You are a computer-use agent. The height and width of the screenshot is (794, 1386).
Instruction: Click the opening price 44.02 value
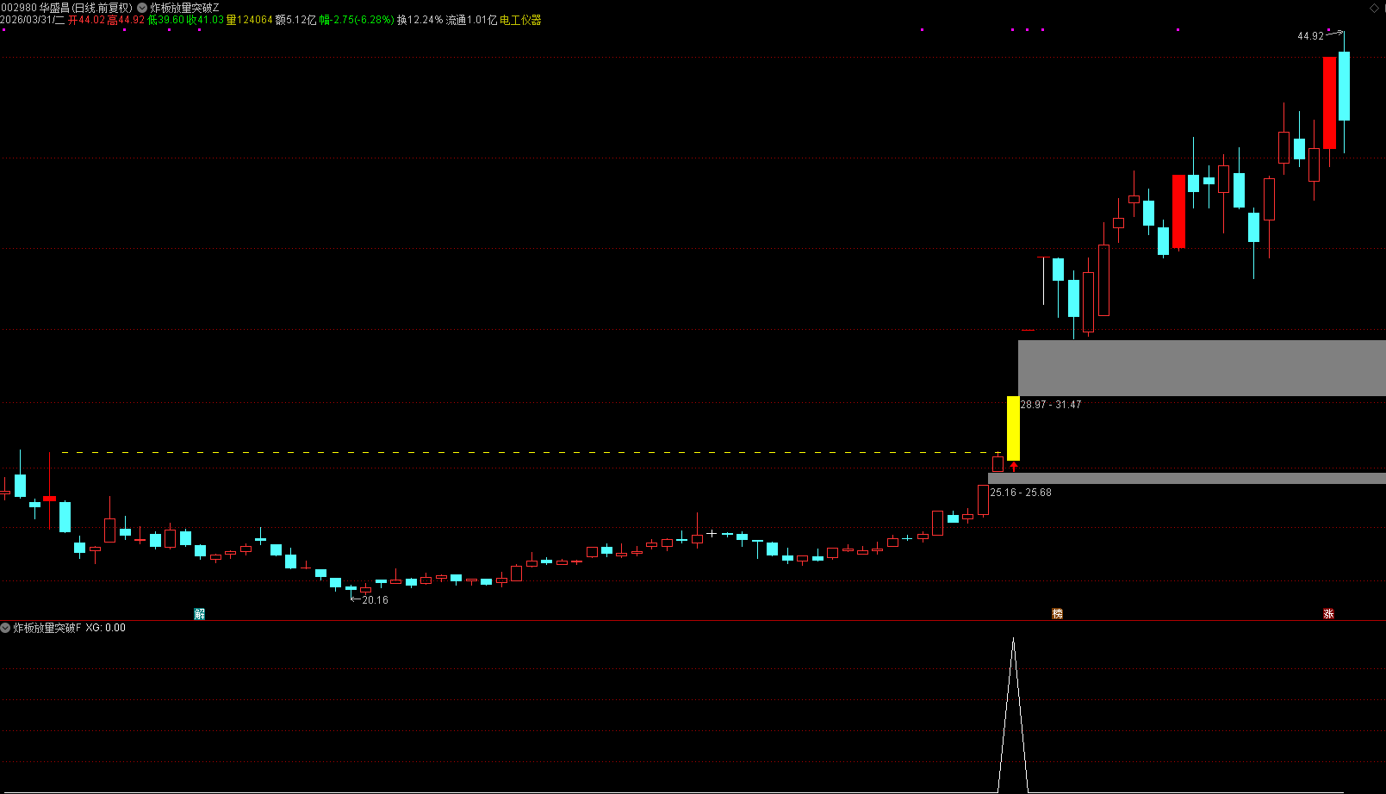point(92,20)
